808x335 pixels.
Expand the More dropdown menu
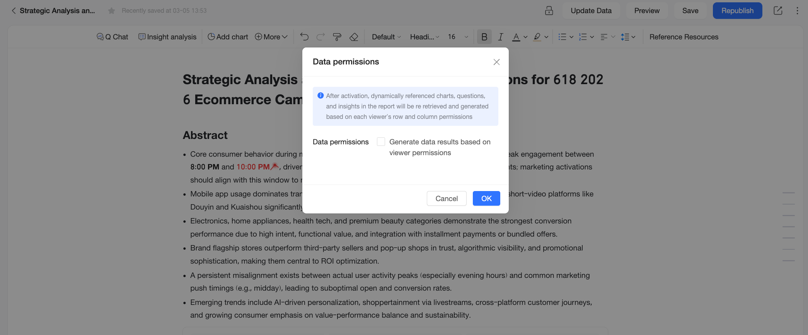(271, 37)
